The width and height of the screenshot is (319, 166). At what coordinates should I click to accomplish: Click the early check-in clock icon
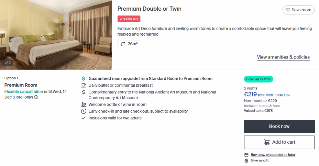point(84,111)
